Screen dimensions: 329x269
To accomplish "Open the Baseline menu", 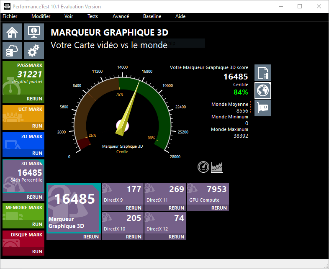I will pyautogui.click(x=152, y=16).
